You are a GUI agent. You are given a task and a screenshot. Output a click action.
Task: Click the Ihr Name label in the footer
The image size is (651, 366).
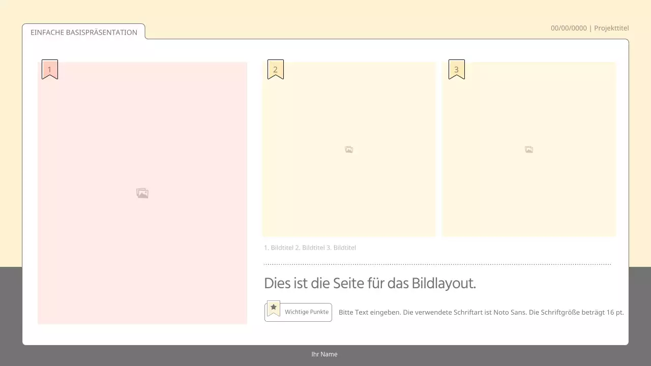324,354
